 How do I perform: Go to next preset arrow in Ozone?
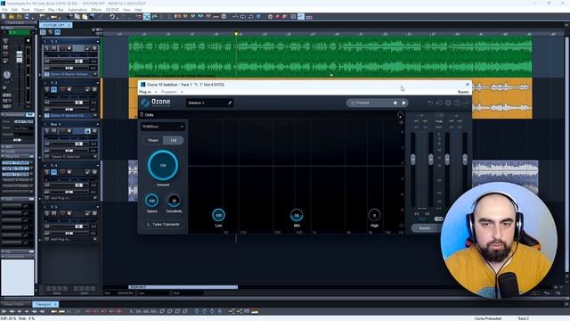[x=403, y=103]
